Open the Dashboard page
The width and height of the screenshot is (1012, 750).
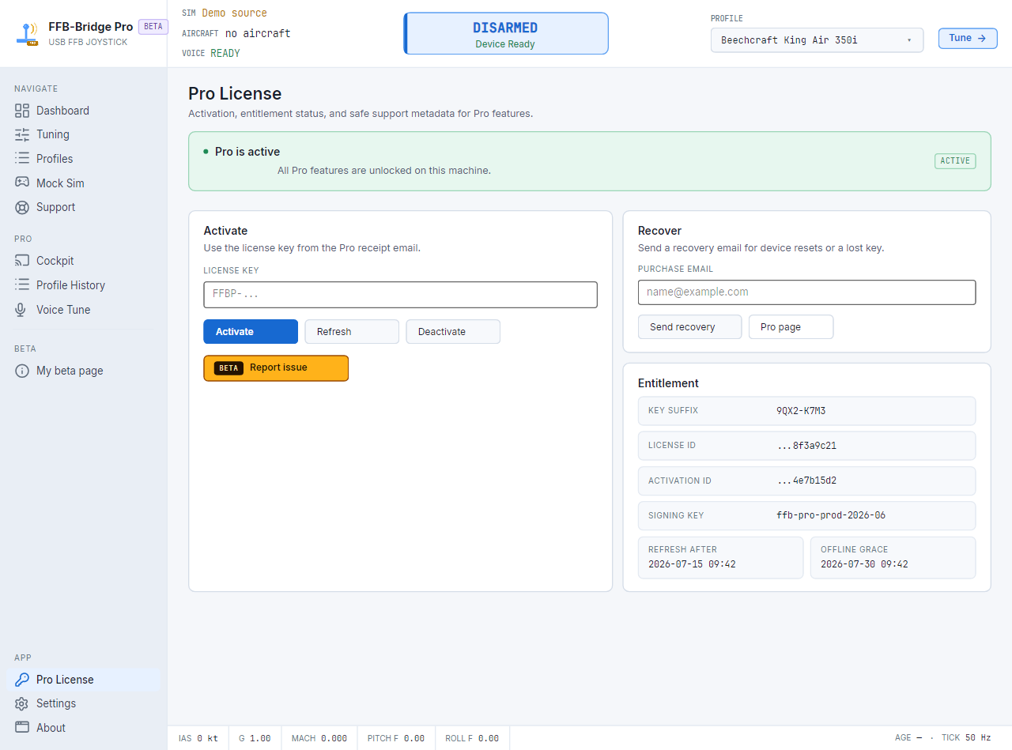click(83, 111)
